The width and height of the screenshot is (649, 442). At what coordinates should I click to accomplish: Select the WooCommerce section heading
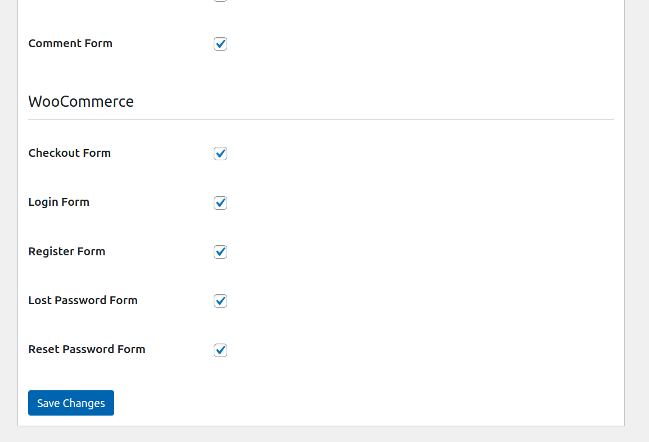tap(81, 101)
